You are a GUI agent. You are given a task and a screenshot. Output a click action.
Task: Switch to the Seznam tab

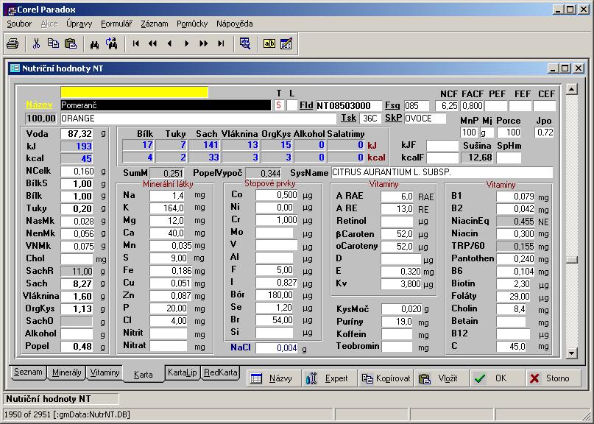click(28, 372)
